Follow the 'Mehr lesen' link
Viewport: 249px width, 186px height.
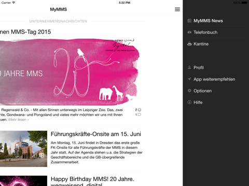point(19,119)
